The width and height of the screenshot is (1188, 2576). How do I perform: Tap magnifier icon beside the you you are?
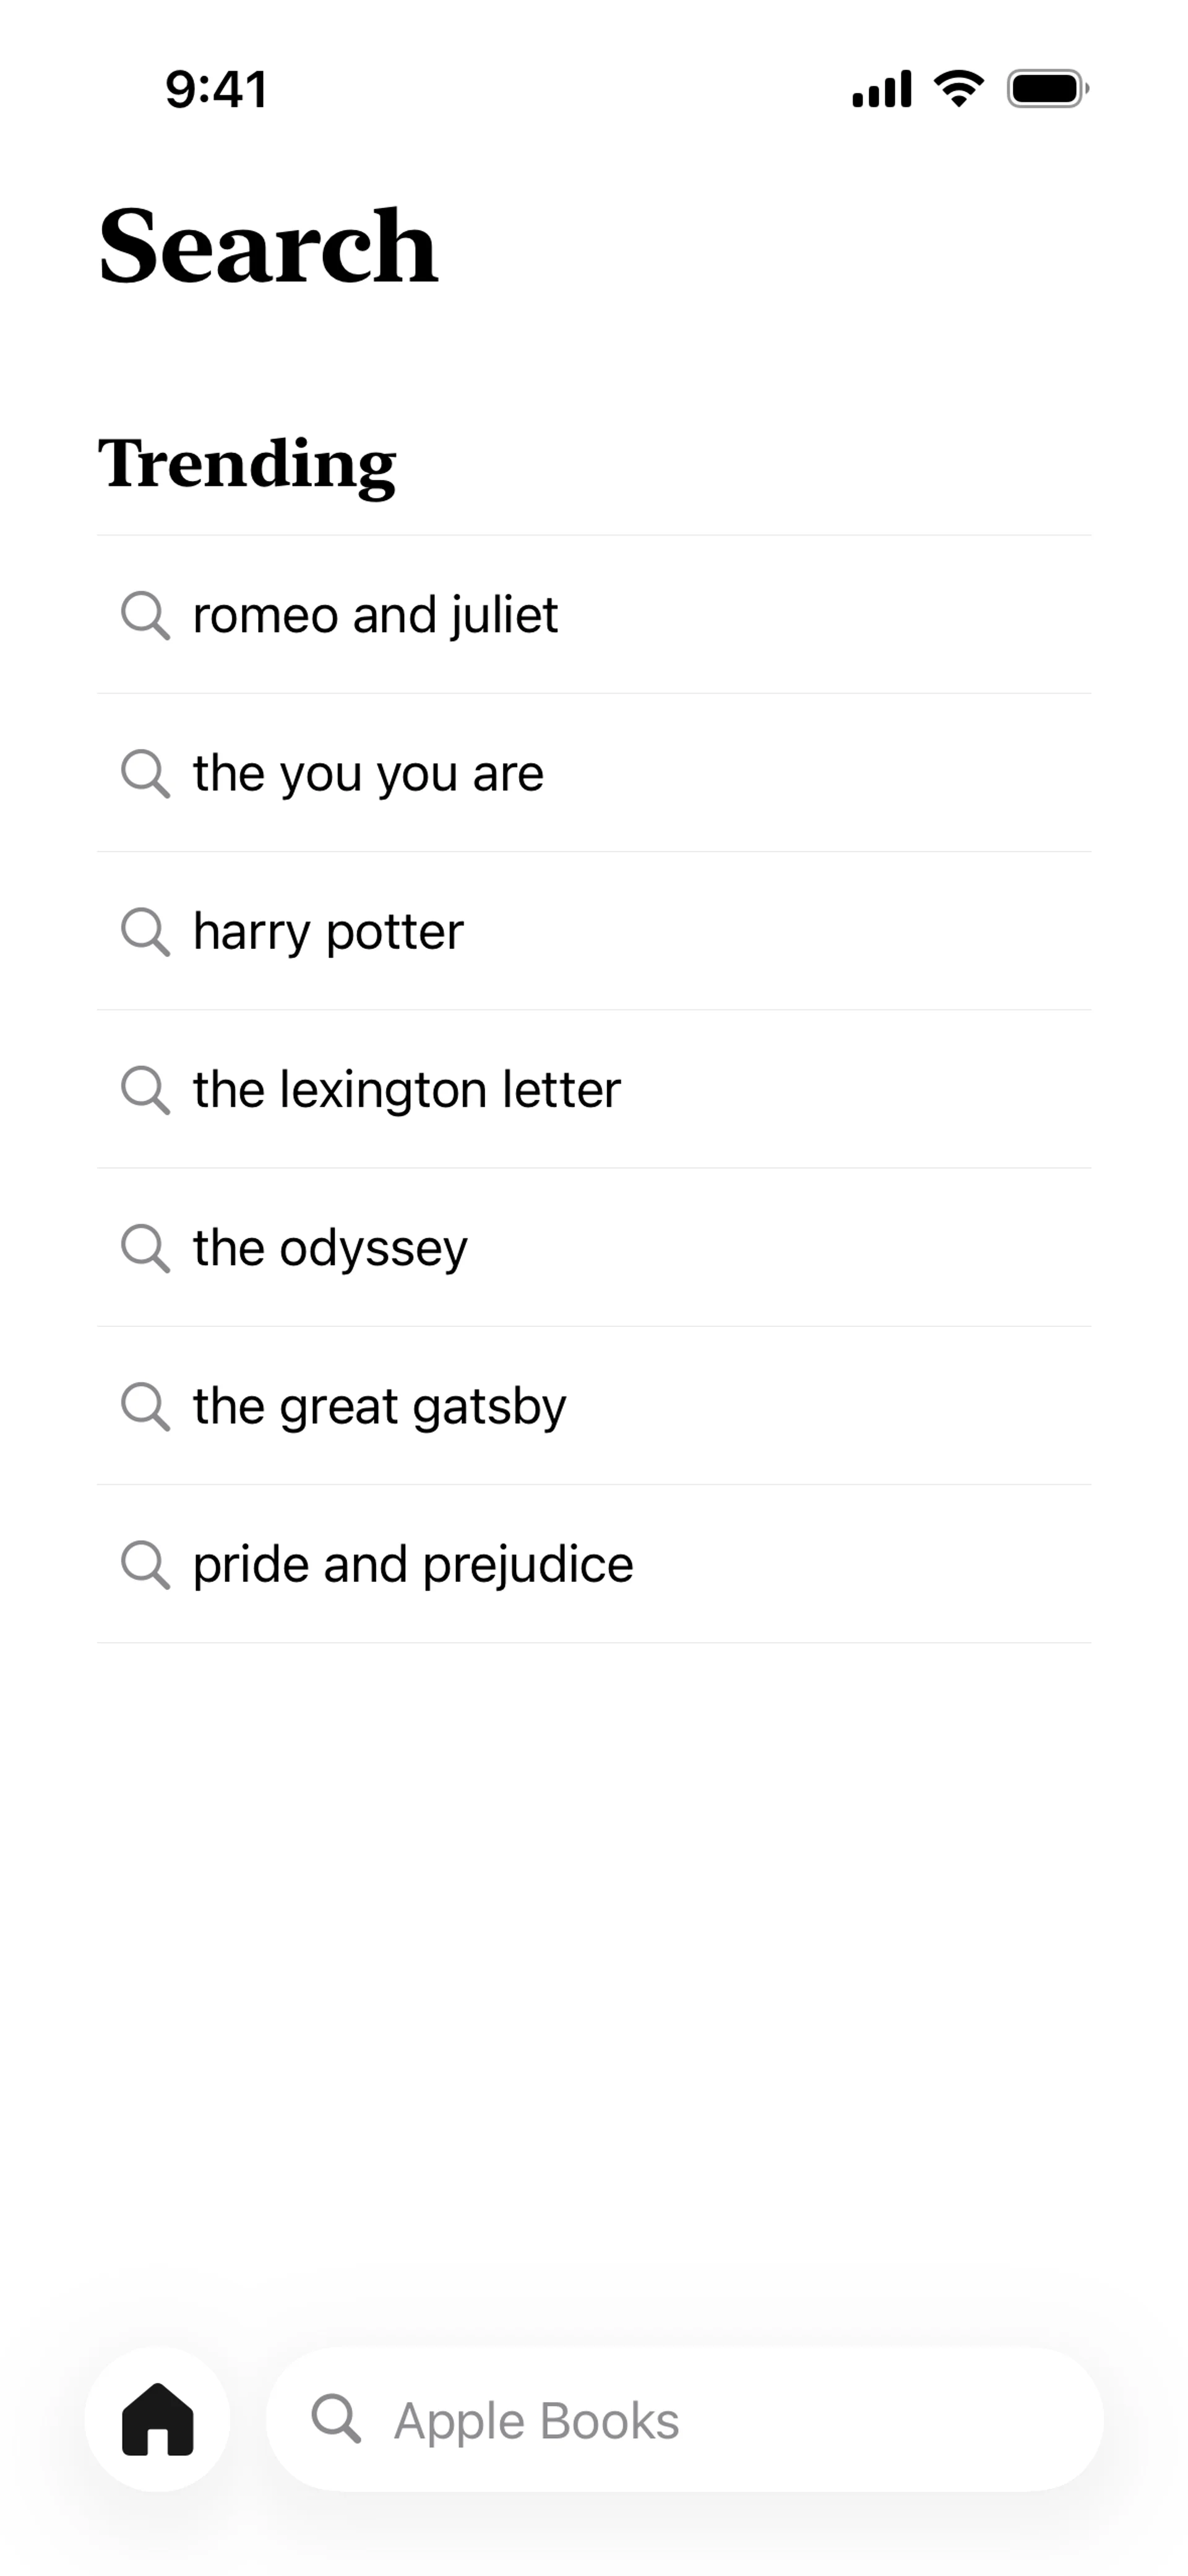[x=145, y=773]
